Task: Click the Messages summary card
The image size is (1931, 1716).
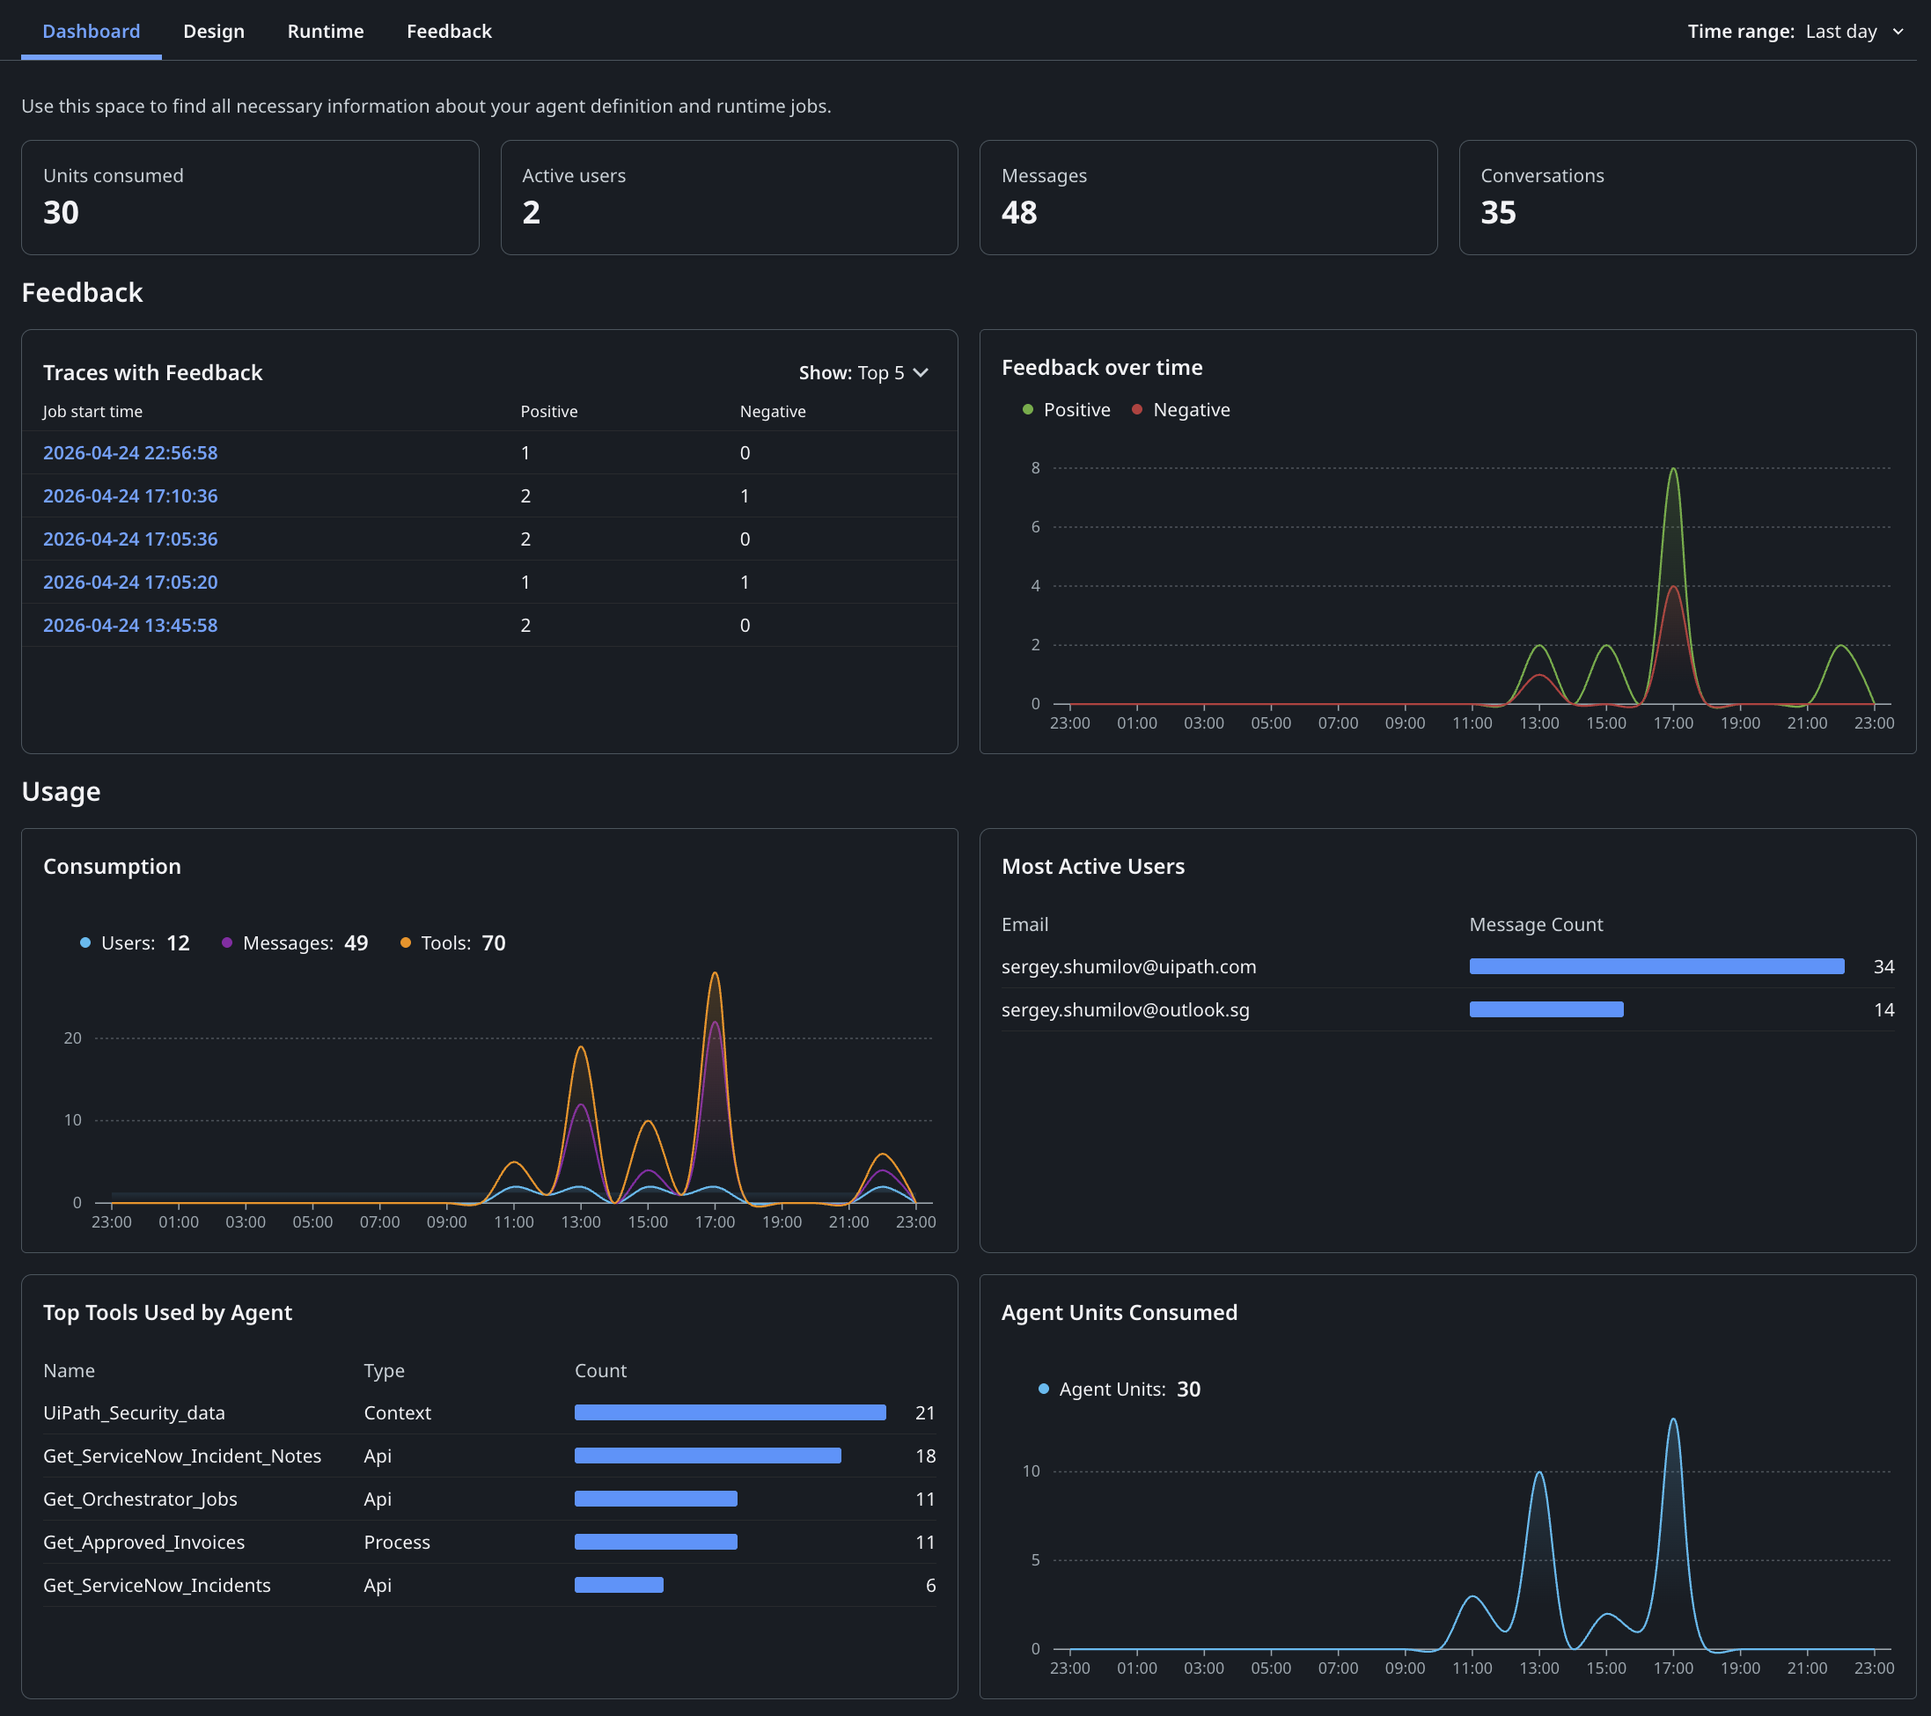Action: coord(1208,197)
